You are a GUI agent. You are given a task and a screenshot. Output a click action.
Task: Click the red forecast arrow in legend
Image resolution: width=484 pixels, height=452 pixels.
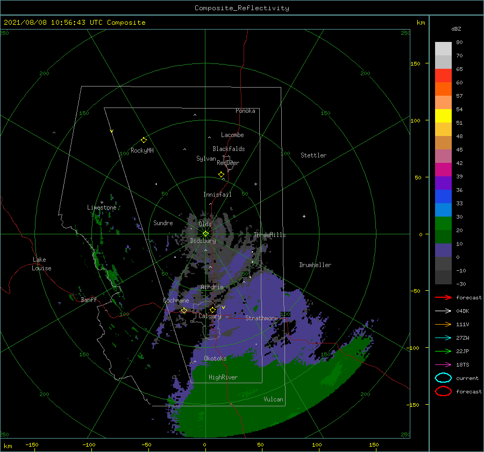[x=443, y=297]
